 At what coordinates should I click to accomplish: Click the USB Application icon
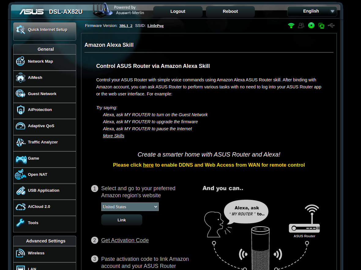20,190
